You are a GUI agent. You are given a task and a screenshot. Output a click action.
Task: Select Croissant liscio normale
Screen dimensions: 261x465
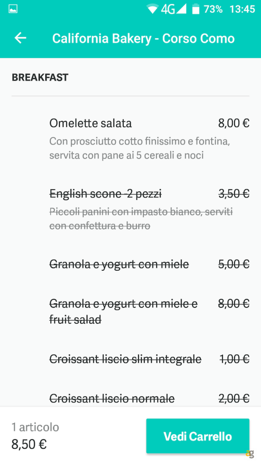[x=111, y=398]
